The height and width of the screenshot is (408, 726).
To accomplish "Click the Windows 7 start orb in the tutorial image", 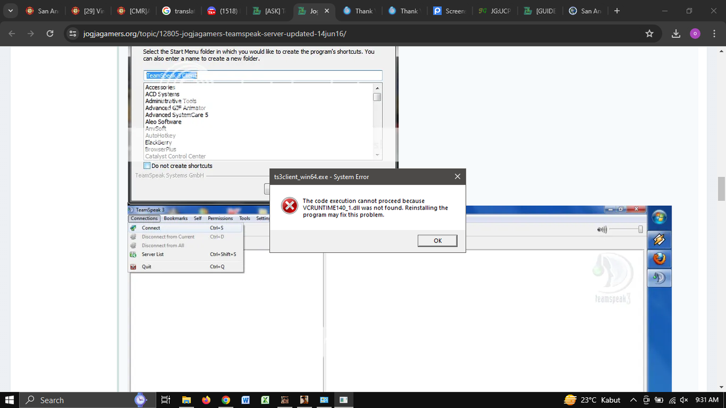I will (659, 218).
